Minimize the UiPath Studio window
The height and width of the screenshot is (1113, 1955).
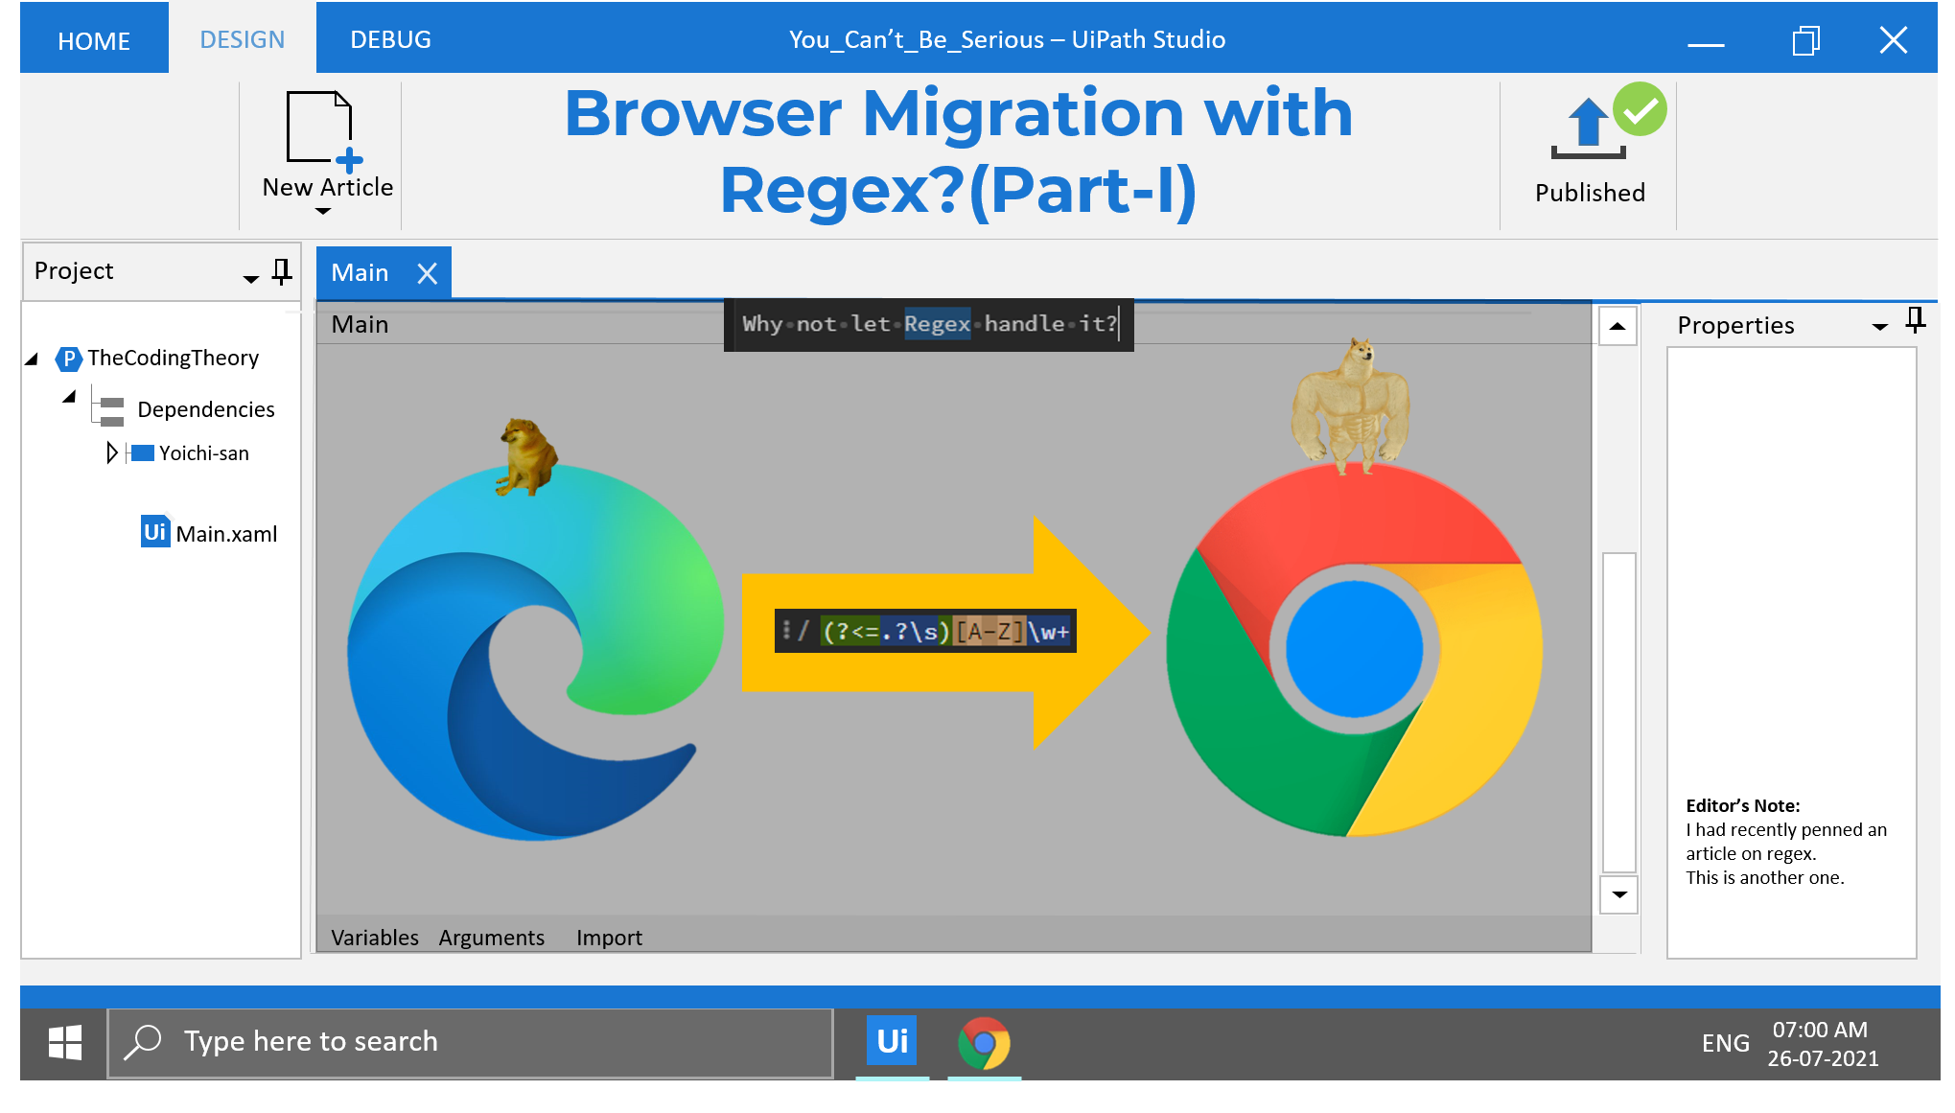pyautogui.click(x=1706, y=44)
